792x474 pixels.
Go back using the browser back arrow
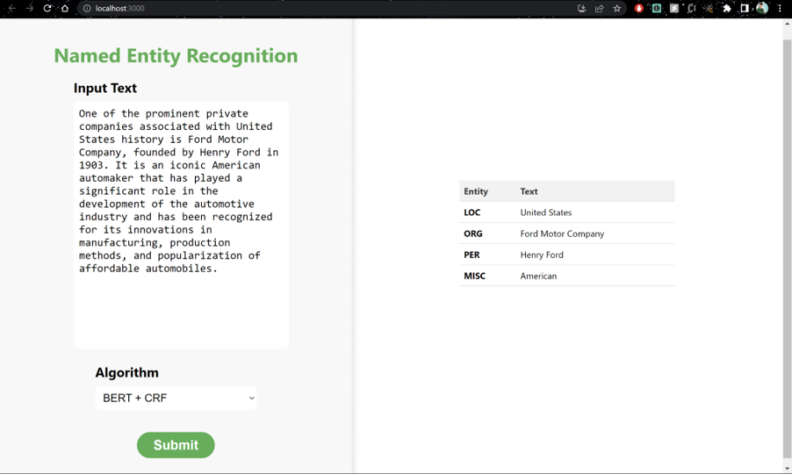[x=12, y=8]
